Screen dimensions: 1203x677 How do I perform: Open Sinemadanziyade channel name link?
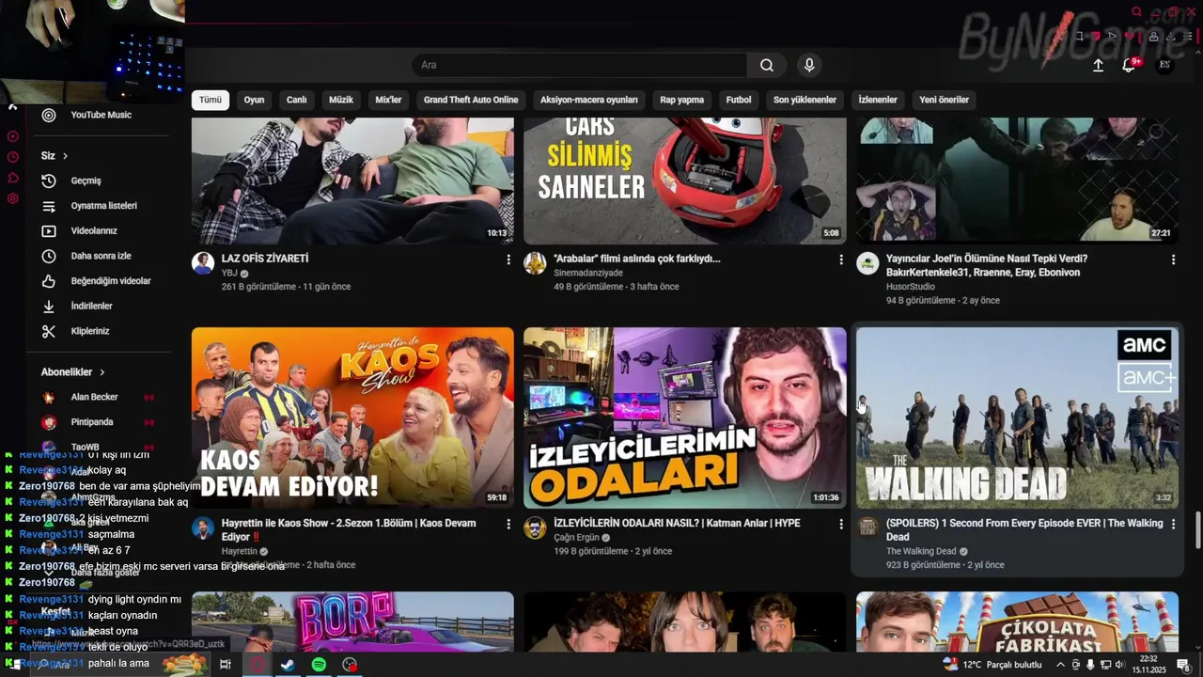click(588, 273)
